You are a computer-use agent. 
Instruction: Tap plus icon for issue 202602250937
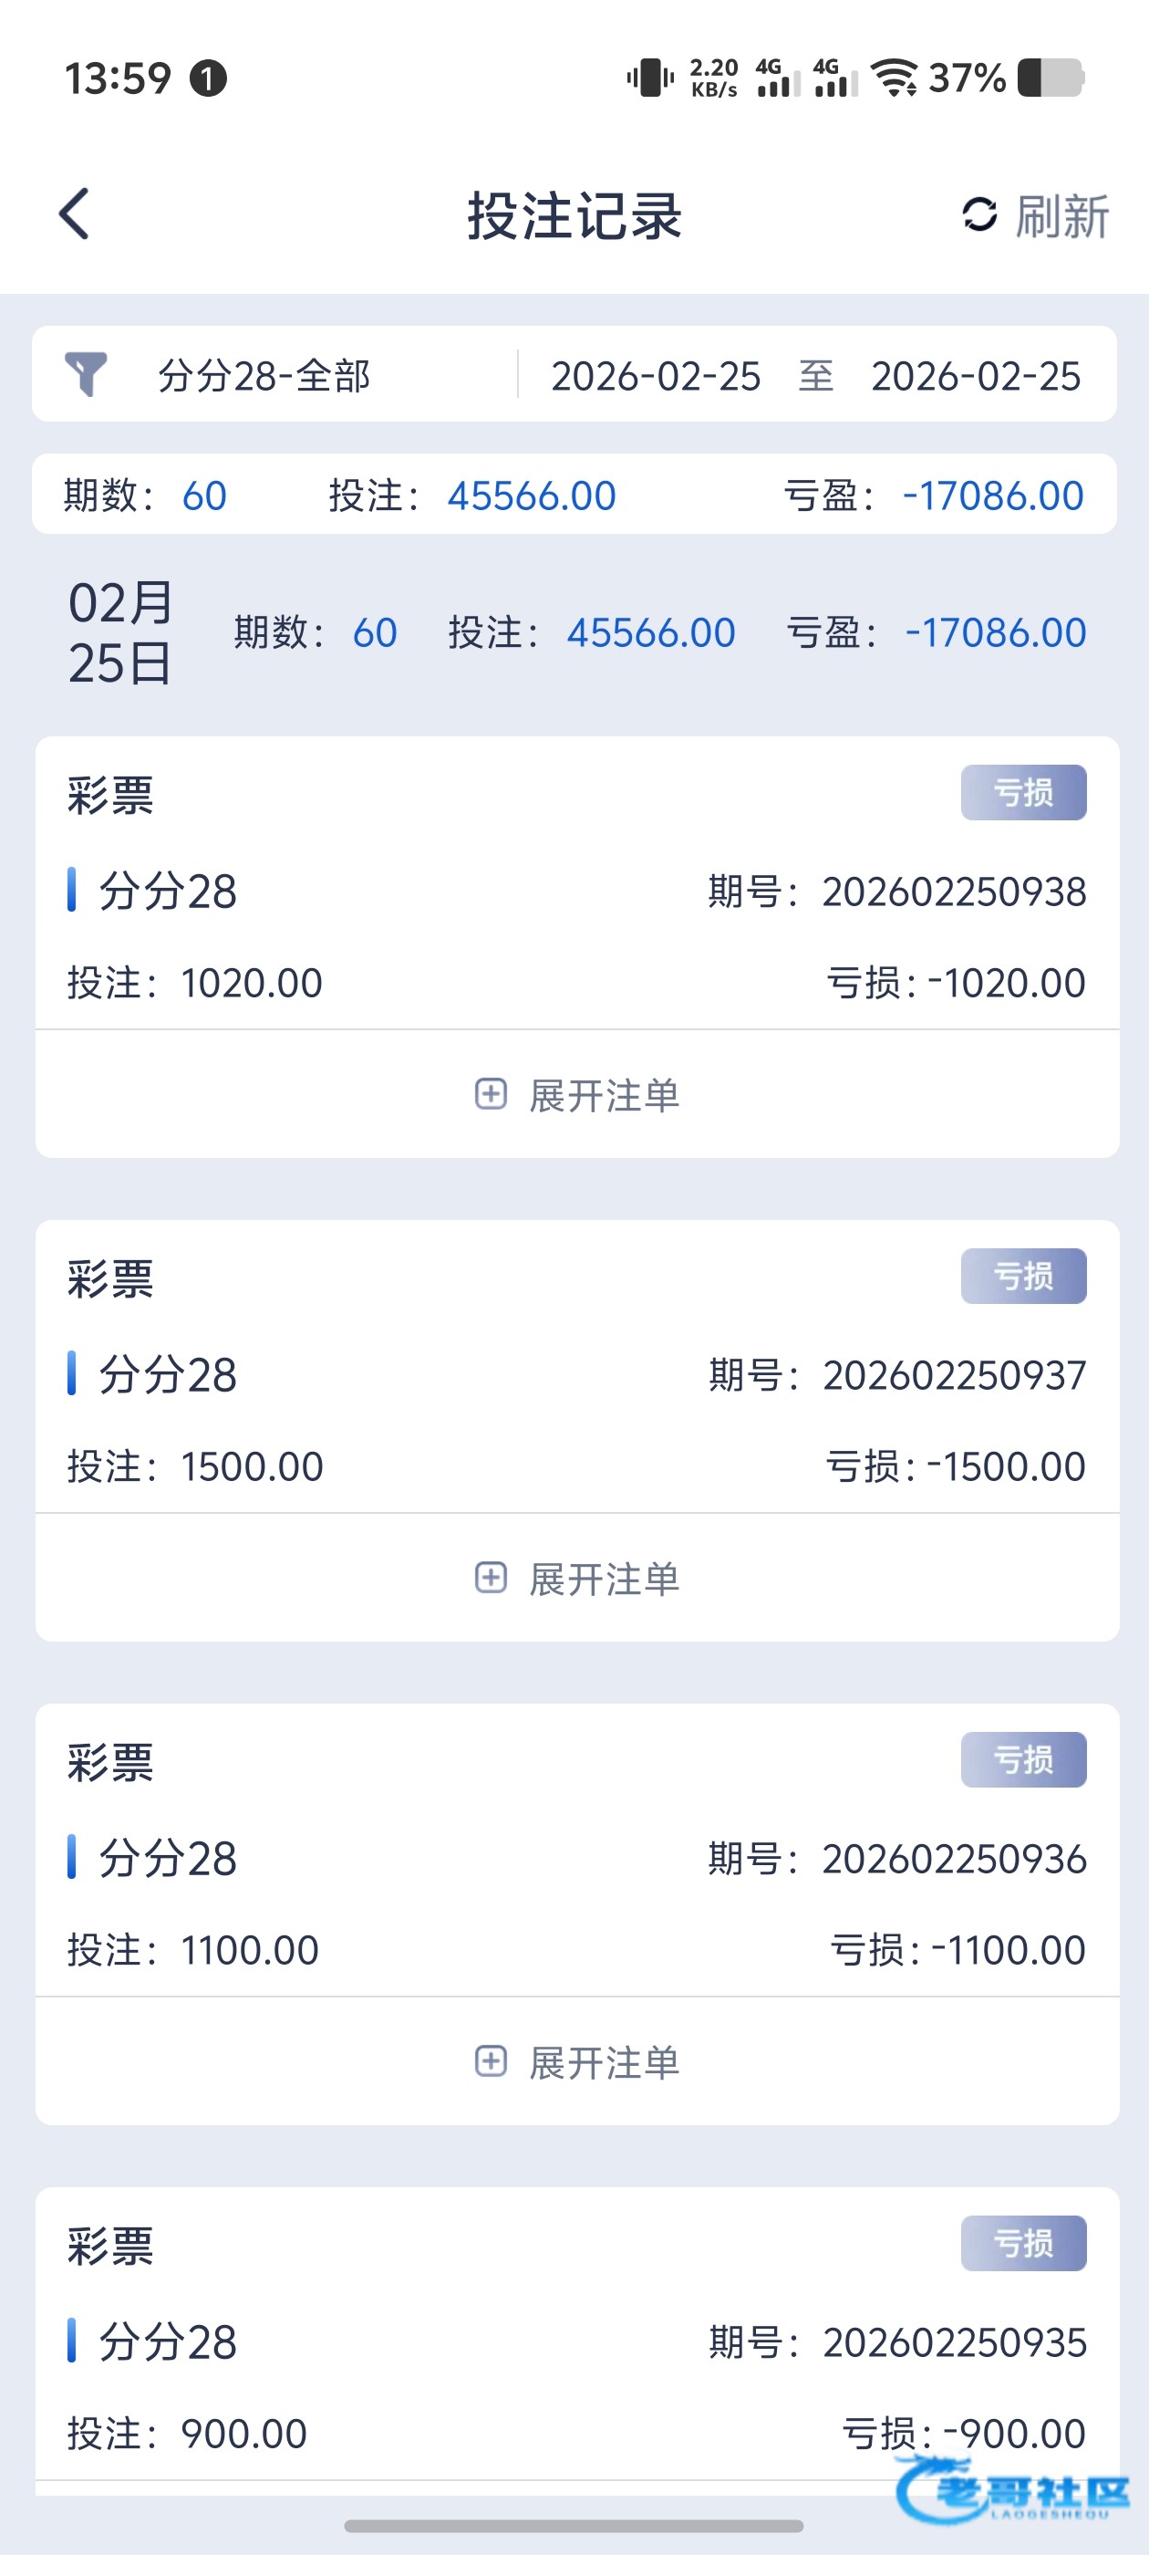point(491,1577)
